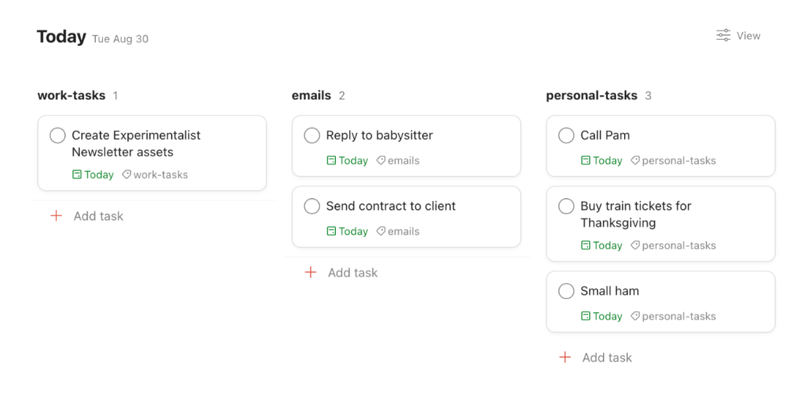
Task: Check off Create Experimentalist Newsletter assets
Action: (58, 136)
